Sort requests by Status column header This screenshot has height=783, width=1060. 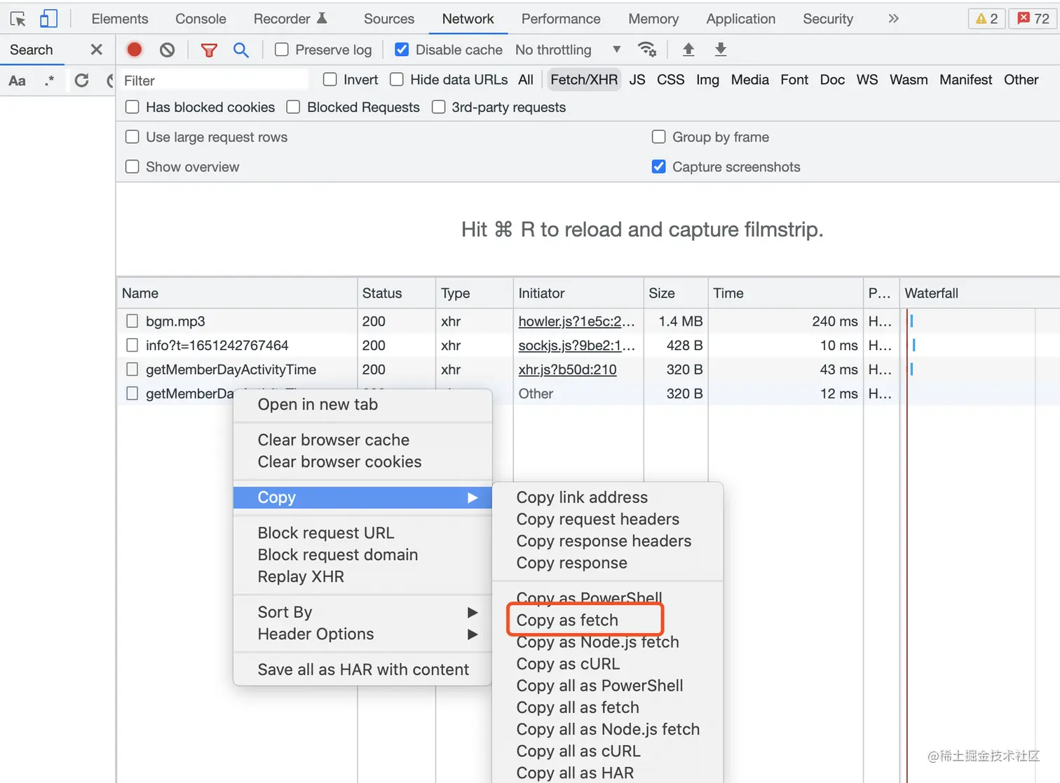click(x=396, y=293)
